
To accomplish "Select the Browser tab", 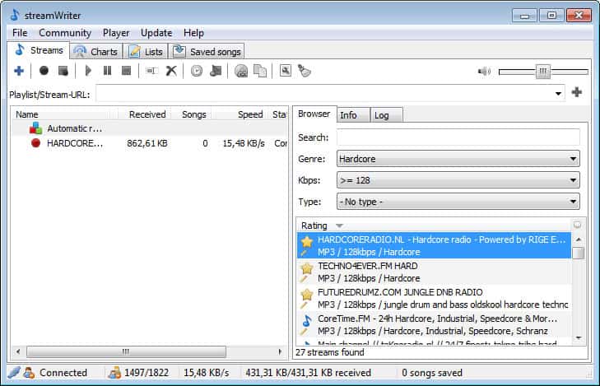I will click(314, 114).
